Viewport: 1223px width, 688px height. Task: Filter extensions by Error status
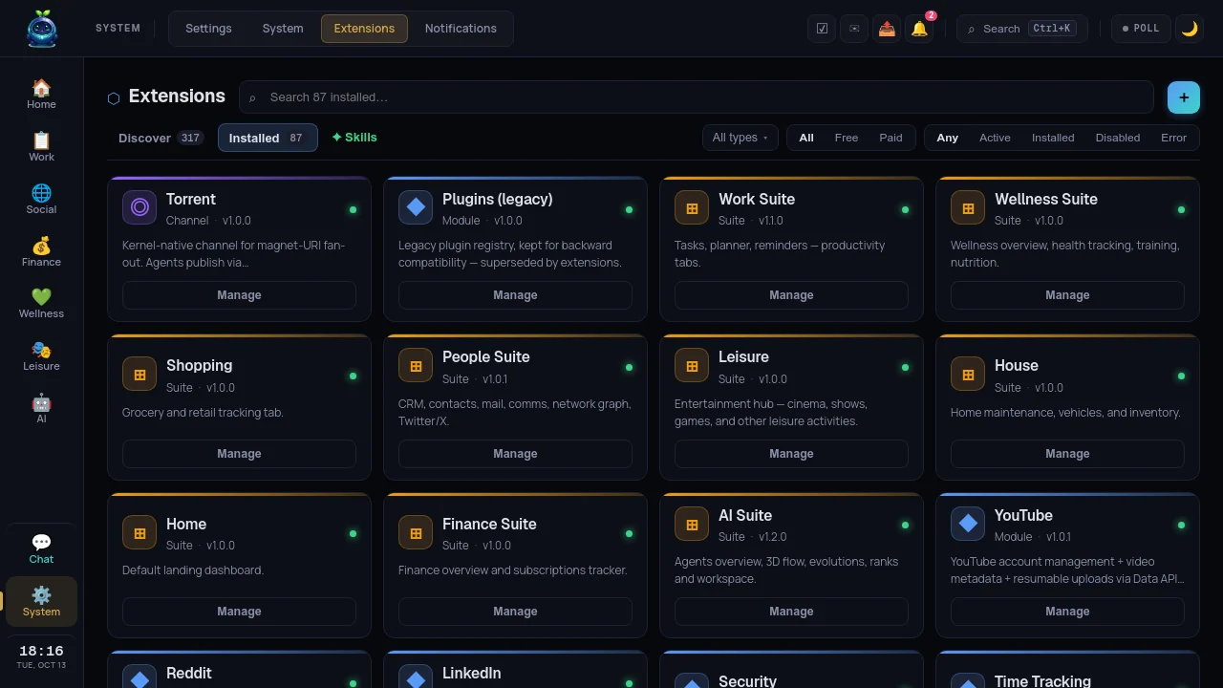[x=1174, y=138]
